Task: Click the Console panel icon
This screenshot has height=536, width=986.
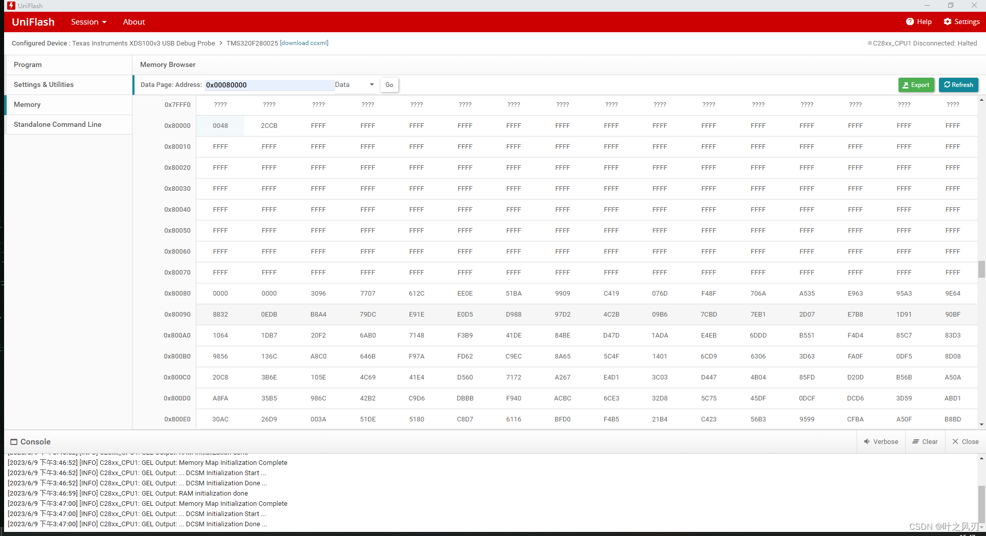Action: [x=14, y=442]
